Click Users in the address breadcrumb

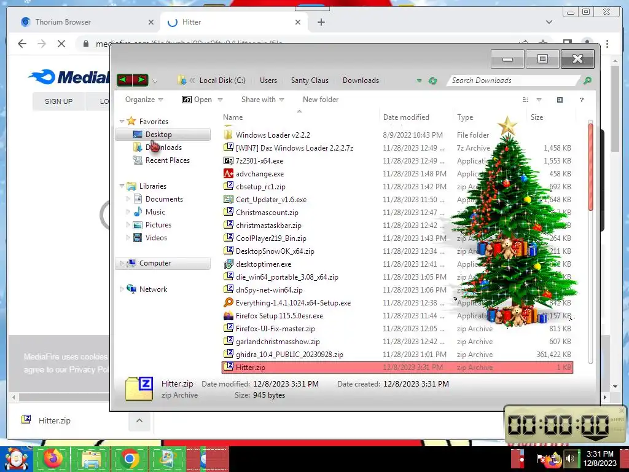tap(268, 81)
